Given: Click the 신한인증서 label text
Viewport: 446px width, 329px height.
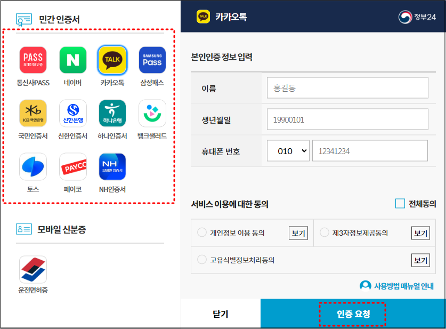Looking at the screenshot, I should point(73,136).
